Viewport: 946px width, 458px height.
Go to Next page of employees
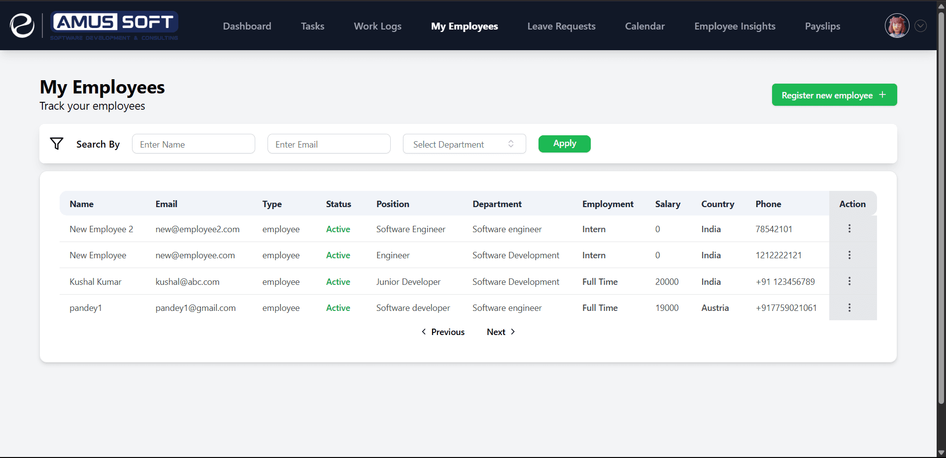coord(501,332)
